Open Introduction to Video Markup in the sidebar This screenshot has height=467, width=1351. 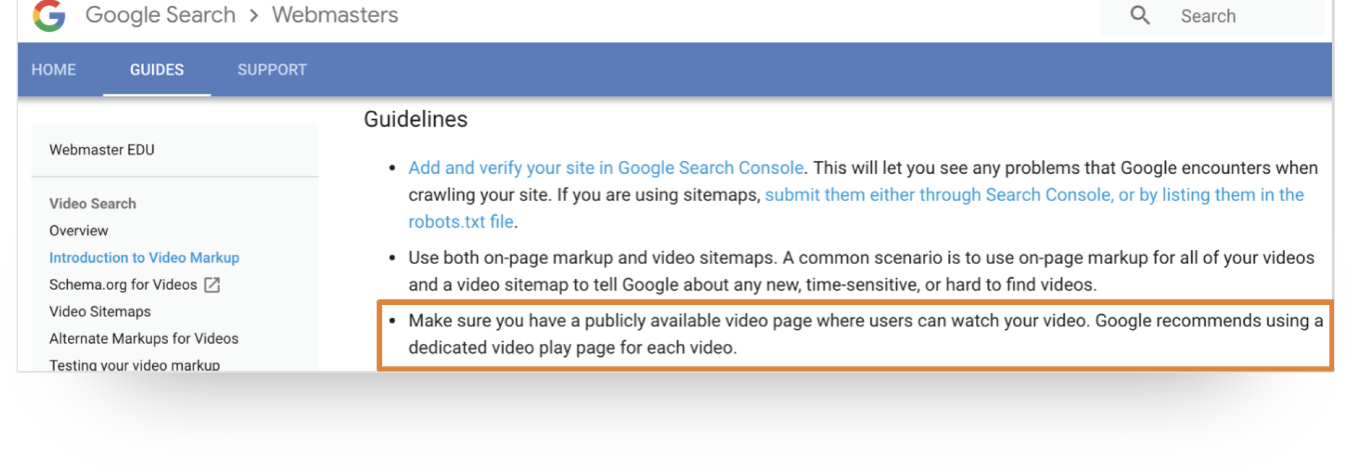coord(145,258)
